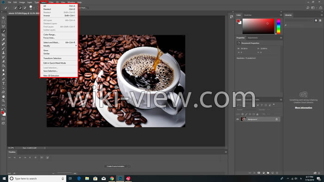Select the Path Selection tool

pos(3,88)
